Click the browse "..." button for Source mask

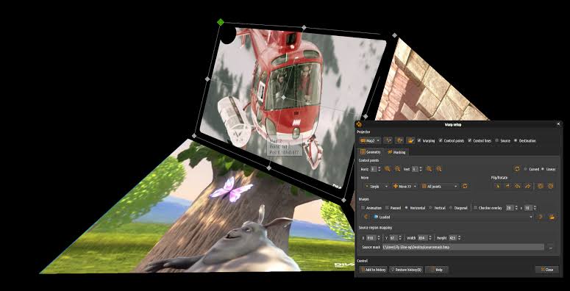[x=551, y=248]
